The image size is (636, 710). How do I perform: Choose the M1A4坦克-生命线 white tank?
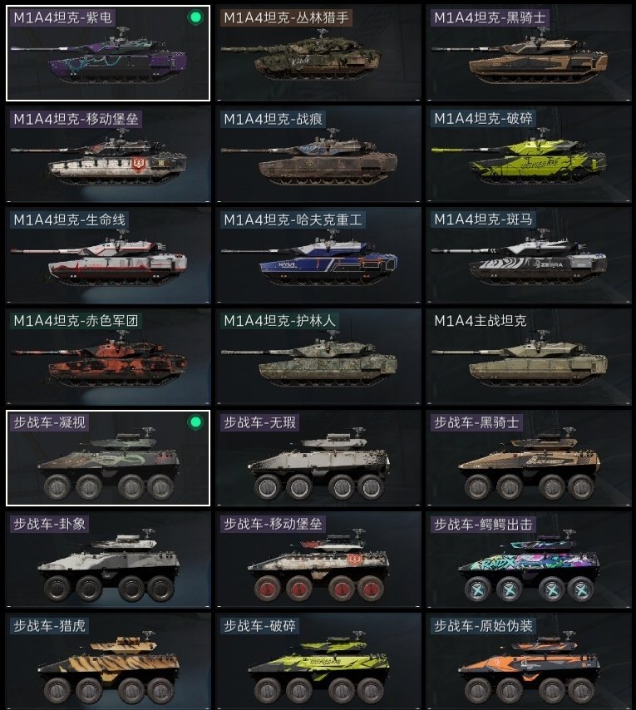coord(108,255)
